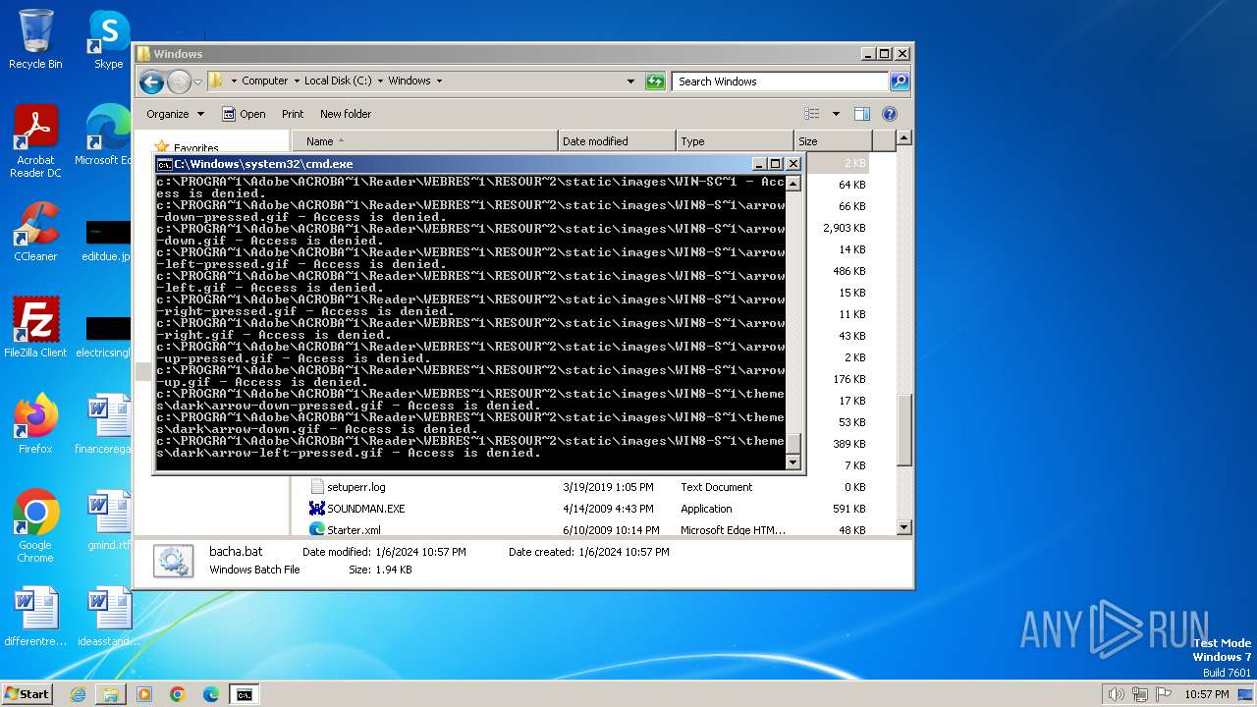Open the Start menu
The height and width of the screenshot is (707, 1257).
point(27,694)
